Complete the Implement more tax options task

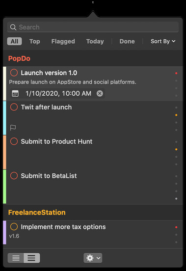click(14, 227)
